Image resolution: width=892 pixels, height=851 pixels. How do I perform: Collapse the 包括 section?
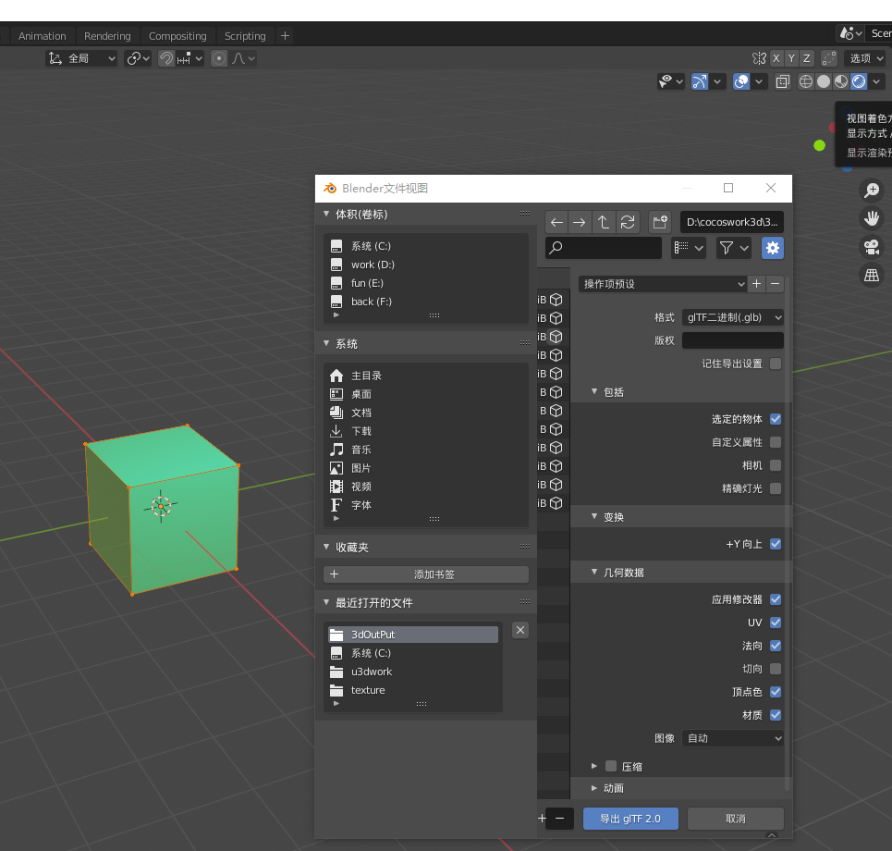pyautogui.click(x=594, y=391)
